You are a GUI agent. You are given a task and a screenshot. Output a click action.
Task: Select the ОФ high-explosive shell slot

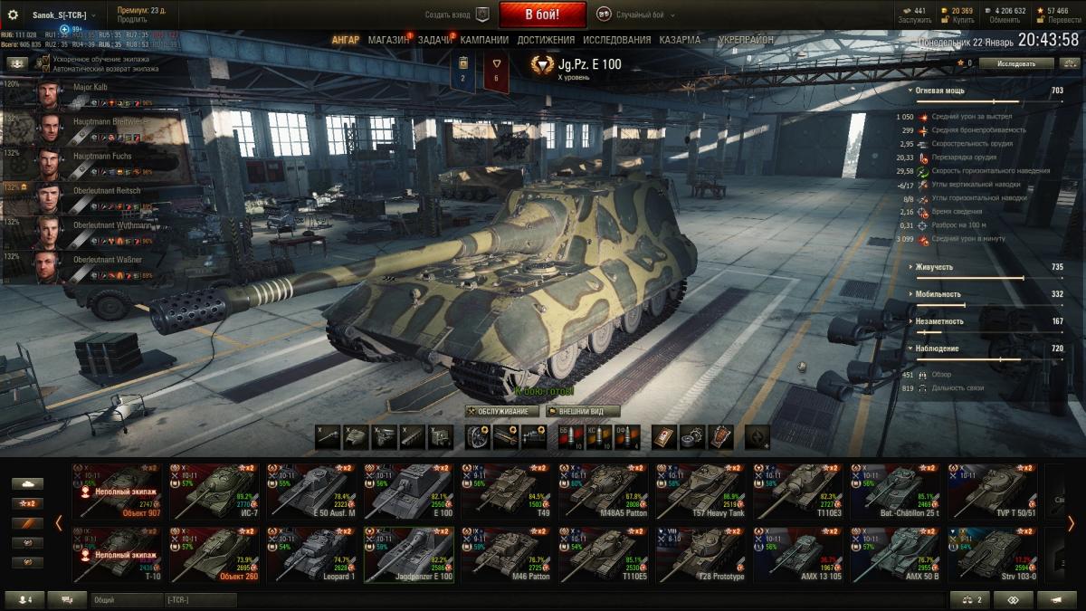(628, 437)
